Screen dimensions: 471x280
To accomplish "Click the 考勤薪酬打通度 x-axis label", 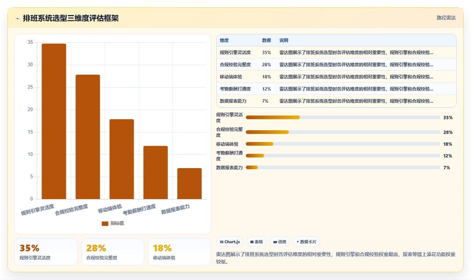I will (x=139, y=210).
